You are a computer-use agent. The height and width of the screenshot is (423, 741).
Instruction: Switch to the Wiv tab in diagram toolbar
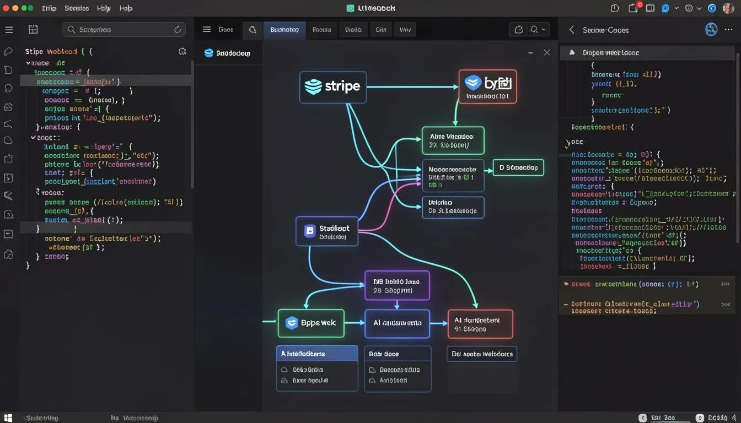click(x=405, y=30)
